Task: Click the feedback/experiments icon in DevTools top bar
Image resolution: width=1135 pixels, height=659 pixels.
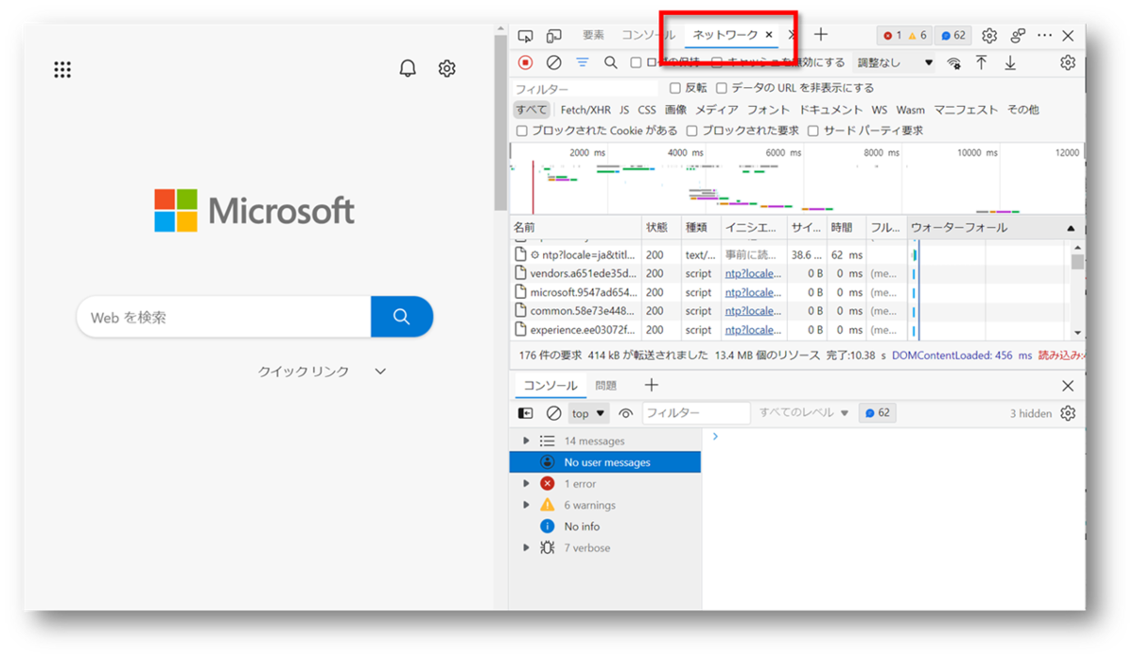Action: pyautogui.click(x=1018, y=36)
